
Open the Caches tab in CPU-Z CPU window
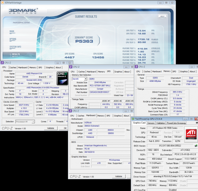13,67
